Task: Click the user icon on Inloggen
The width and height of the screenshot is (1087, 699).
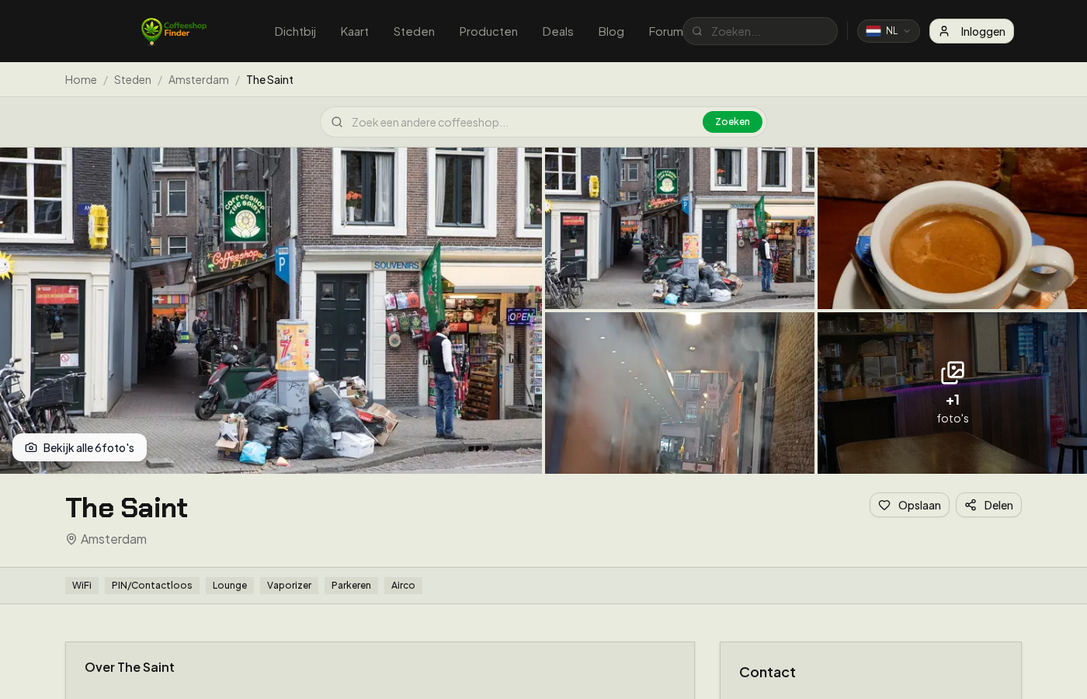Action: [x=944, y=31]
